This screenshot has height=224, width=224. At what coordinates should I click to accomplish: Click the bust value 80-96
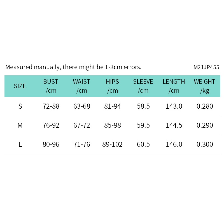[51, 144]
